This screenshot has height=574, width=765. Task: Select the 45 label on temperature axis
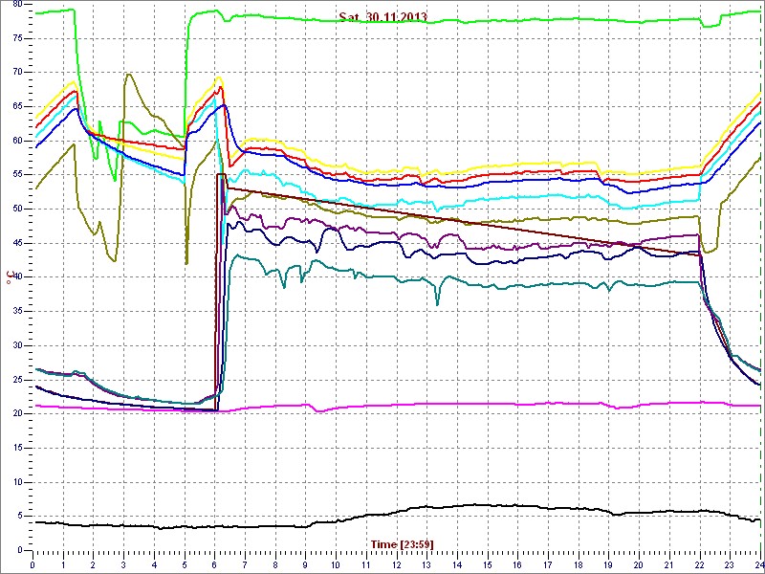tap(16, 243)
